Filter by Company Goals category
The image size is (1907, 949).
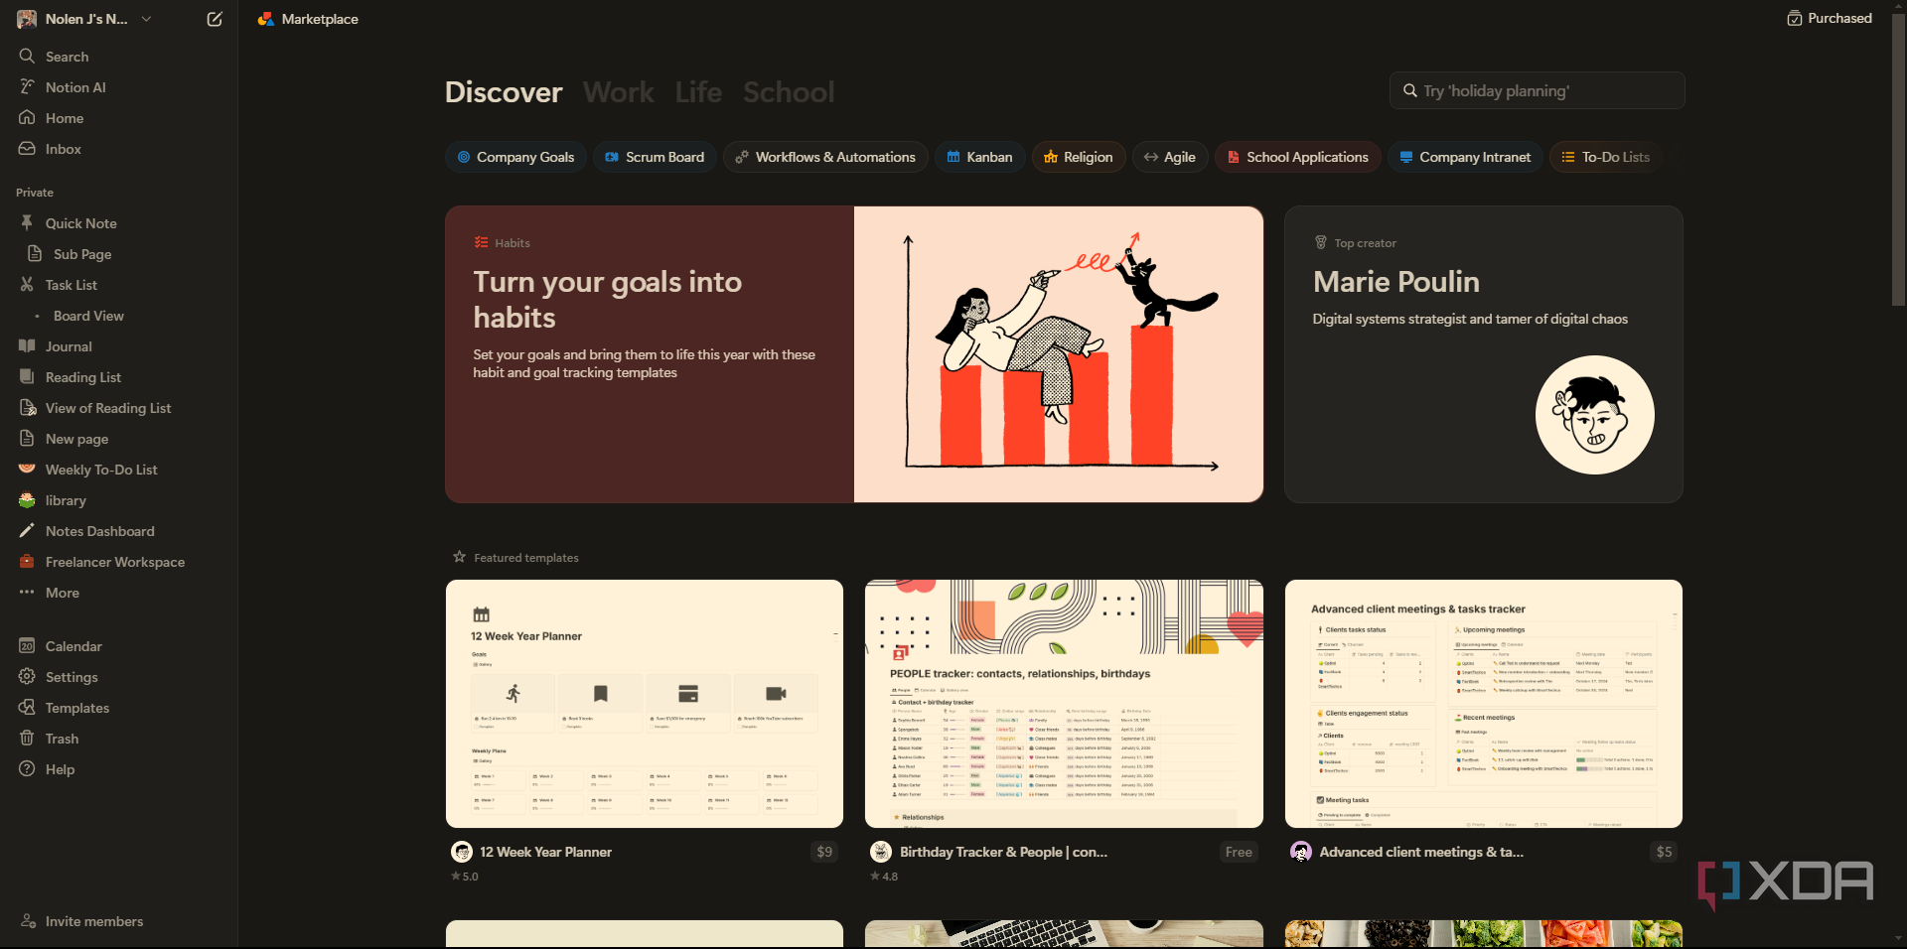[x=515, y=157]
